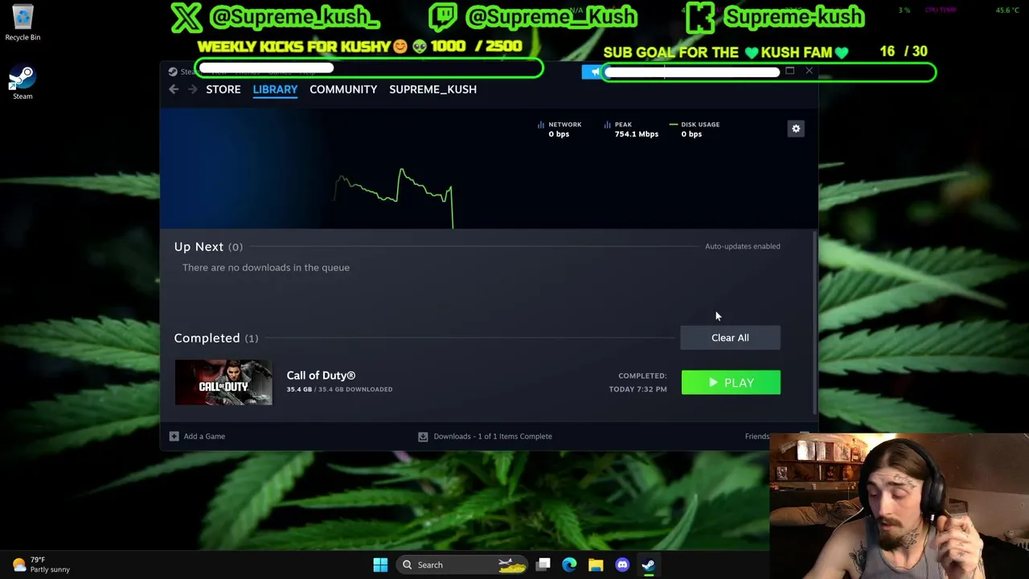Open the Friends list link
Screen dimensions: 1029x579
pos(757,436)
